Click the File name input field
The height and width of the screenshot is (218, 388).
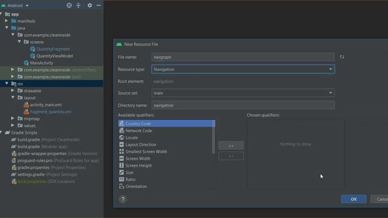click(242, 57)
